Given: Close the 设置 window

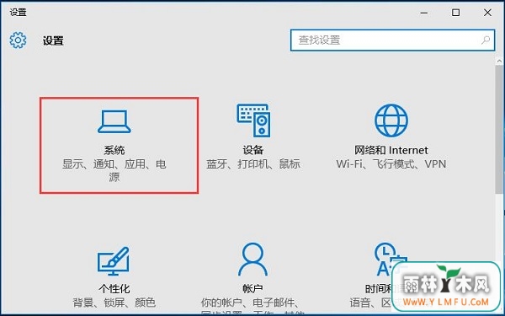Looking at the screenshot, I should point(487,13).
